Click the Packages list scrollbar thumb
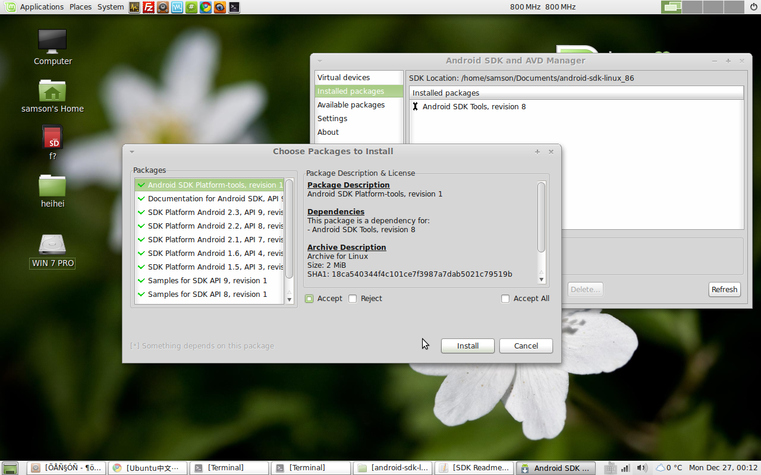 tap(290, 229)
